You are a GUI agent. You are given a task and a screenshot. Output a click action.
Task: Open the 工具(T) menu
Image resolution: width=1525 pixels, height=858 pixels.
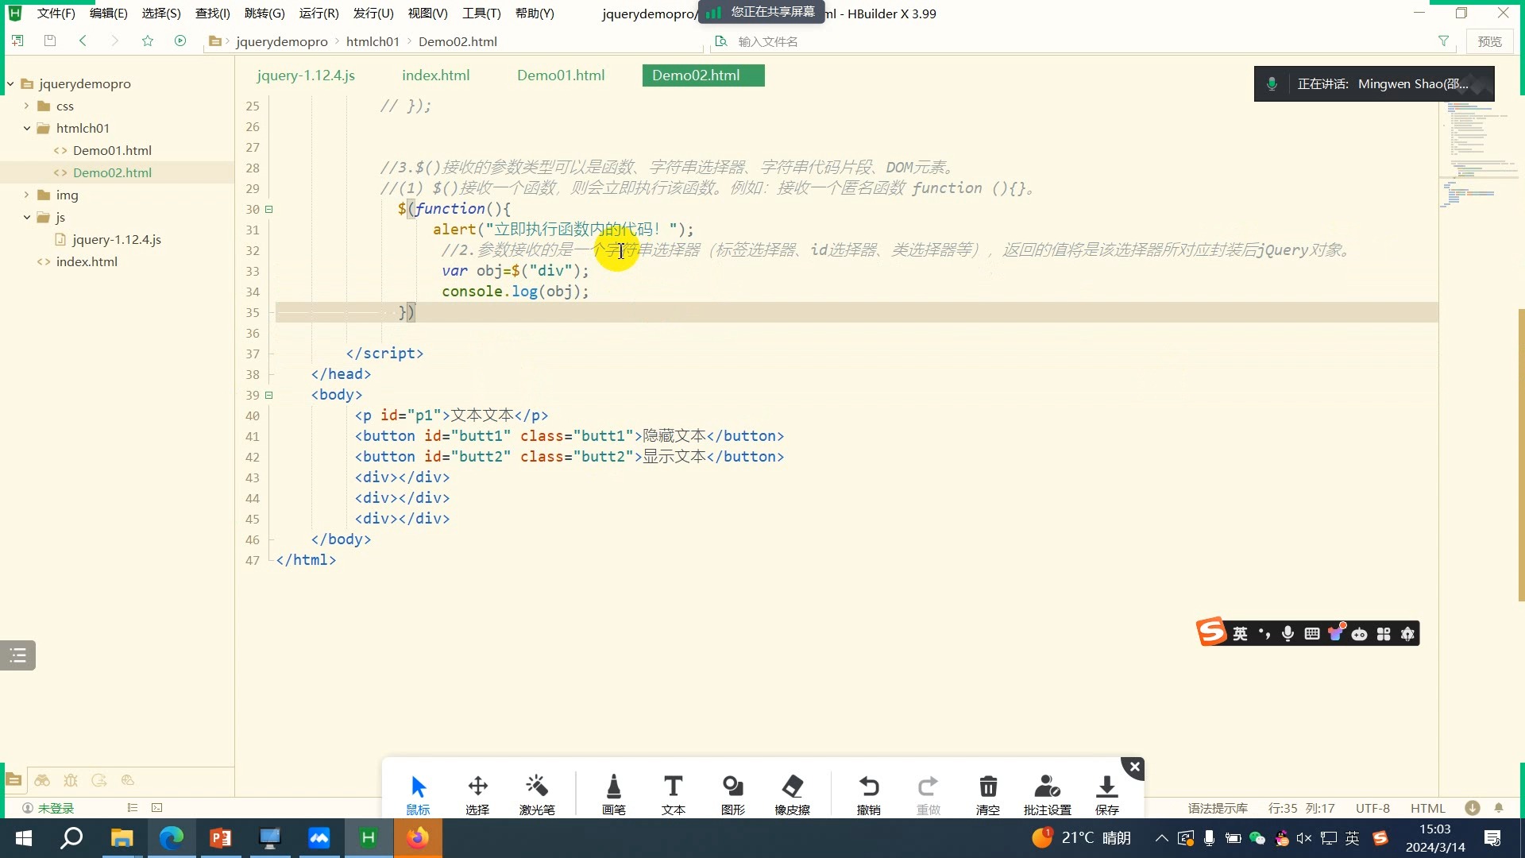[481, 14]
